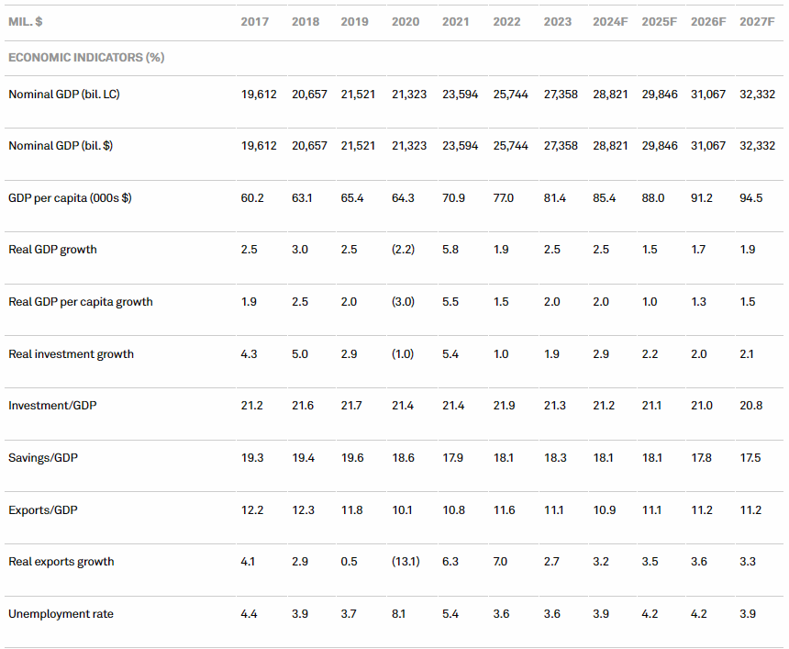
Task: Click the Exports/GDP row label
Action: pos(41,509)
